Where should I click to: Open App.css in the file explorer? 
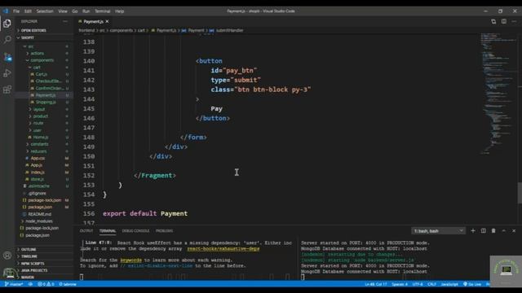pos(38,158)
